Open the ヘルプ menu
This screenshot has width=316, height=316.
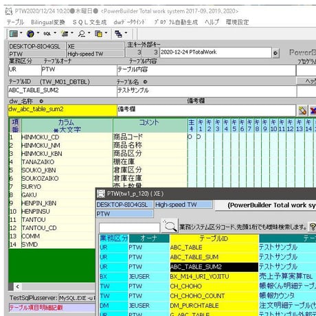tap(212, 22)
